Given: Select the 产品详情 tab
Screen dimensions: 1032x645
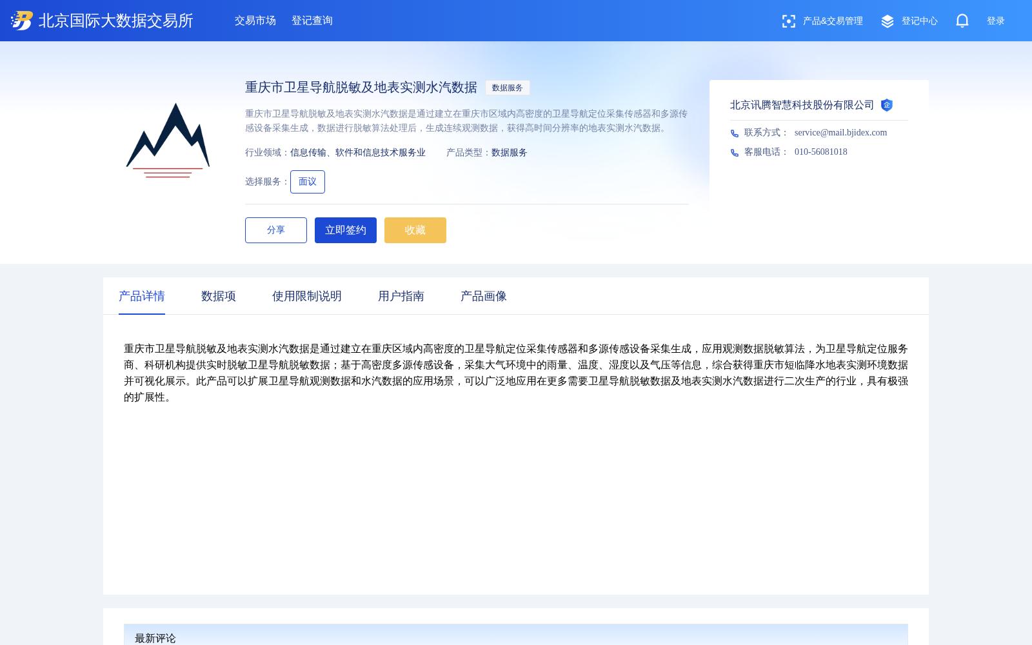Looking at the screenshot, I should coord(142,296).
